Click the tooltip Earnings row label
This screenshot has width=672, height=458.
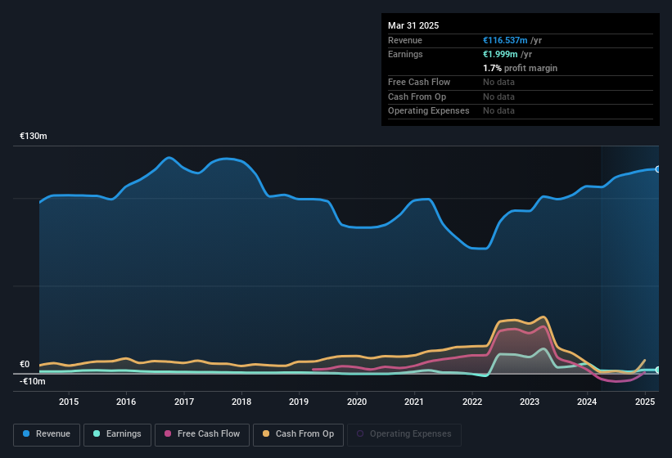[x=405, y=54]
